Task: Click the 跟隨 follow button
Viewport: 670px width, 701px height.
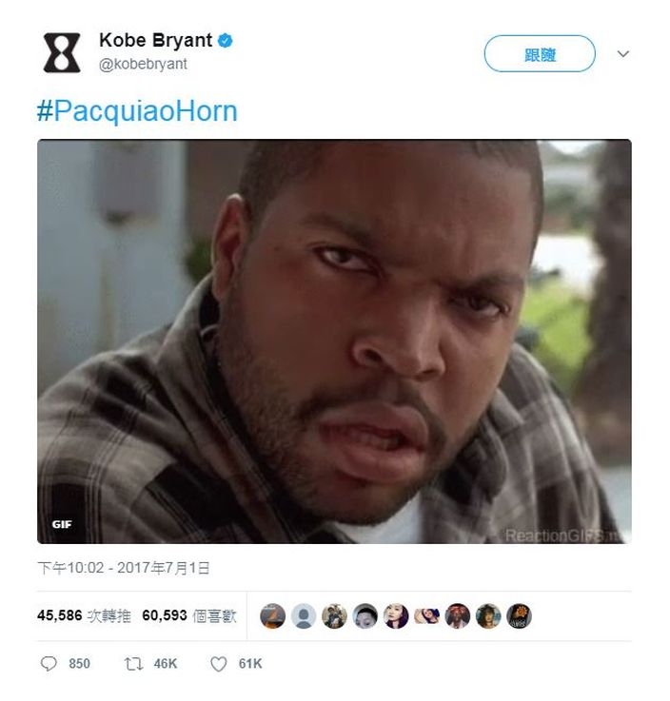Action: [x=540, y=53]
